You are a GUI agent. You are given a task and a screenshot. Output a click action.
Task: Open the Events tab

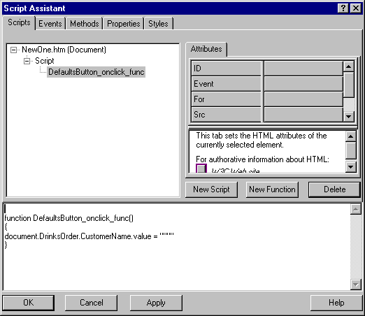(50, 24)
